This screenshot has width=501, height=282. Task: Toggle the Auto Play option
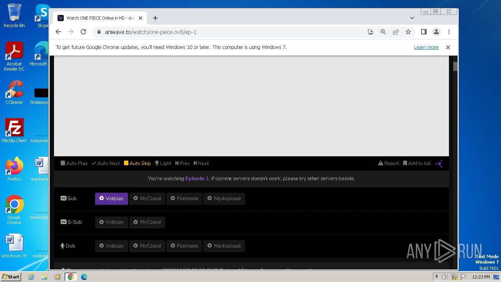pos(74,163)
